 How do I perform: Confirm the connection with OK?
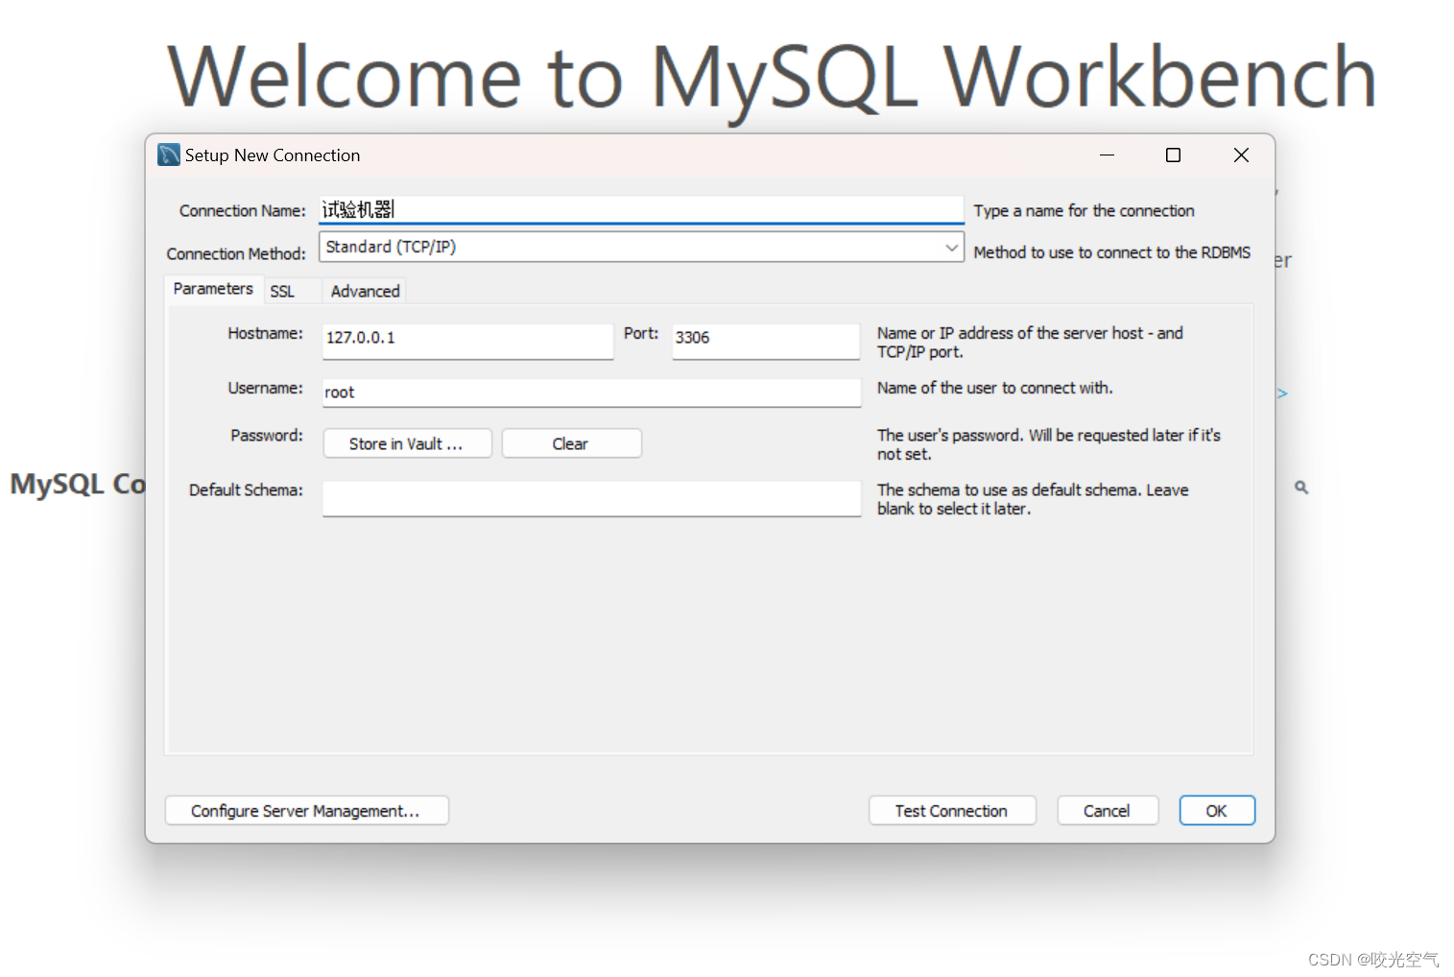(1217, 810)
